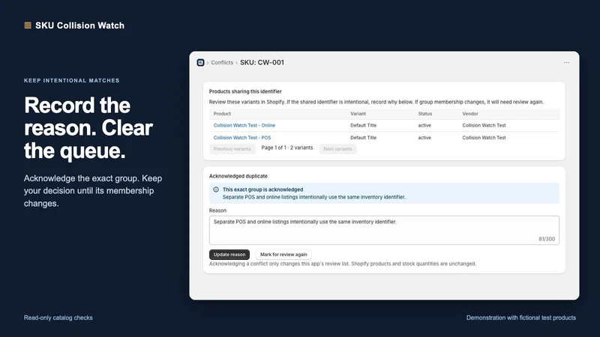Click active status in the Online row
The height and width of the screenshot is (337, 600).
(424, 125)
